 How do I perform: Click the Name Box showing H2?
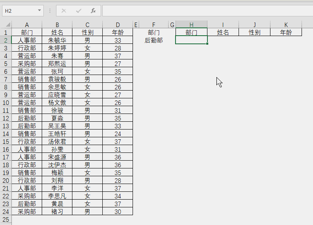point(18,10)
